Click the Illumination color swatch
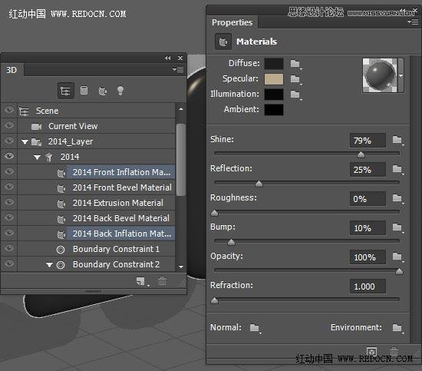 pyautogui.click(x=274, y=94)
